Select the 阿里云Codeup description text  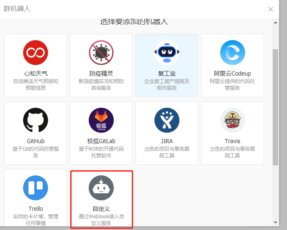tap(233, 85)
